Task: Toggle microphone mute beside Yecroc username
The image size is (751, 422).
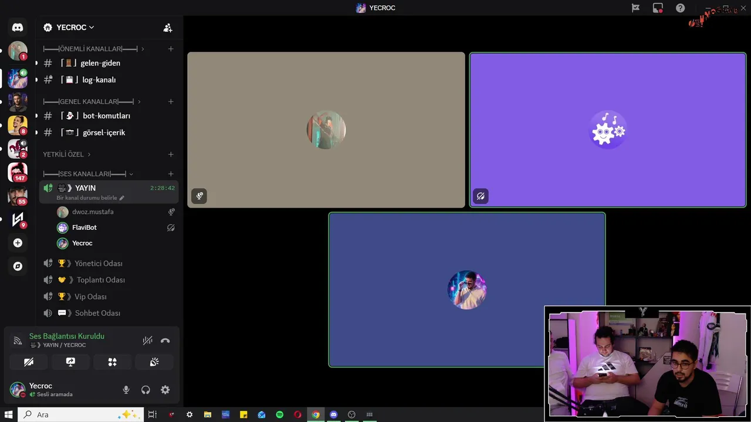Action: coord(126,390)
